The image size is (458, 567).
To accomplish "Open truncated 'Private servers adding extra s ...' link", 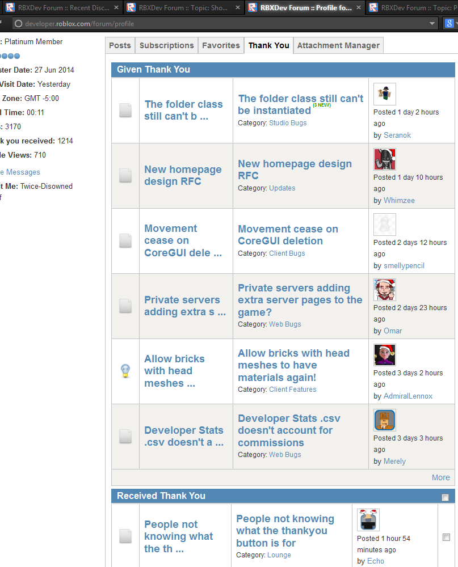I will (185, 306).
